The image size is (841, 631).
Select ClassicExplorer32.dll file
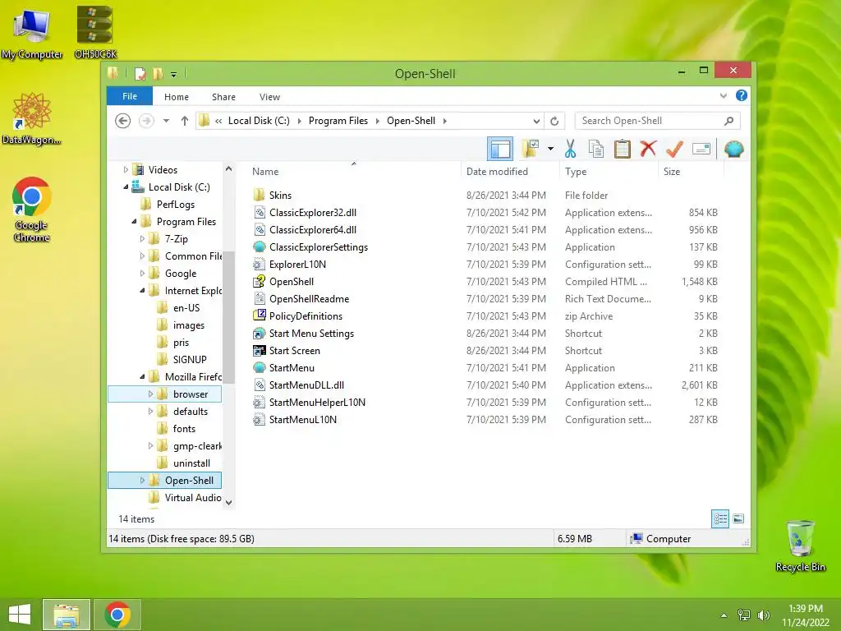(313, 213)
